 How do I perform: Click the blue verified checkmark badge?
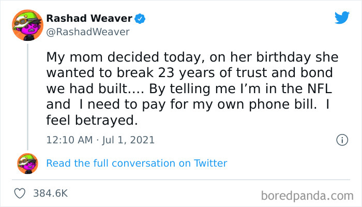[140, 19]
